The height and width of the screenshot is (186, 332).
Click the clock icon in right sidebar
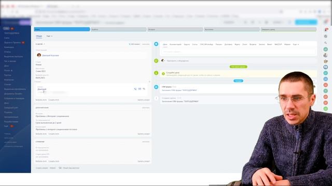[x=326, y=36]
